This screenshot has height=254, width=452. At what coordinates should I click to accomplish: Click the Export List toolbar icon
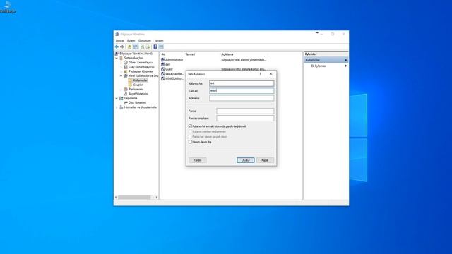[x=148, y=47]
